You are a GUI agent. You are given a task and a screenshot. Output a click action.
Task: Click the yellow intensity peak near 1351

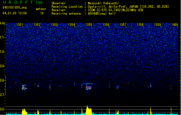point(24,112)
